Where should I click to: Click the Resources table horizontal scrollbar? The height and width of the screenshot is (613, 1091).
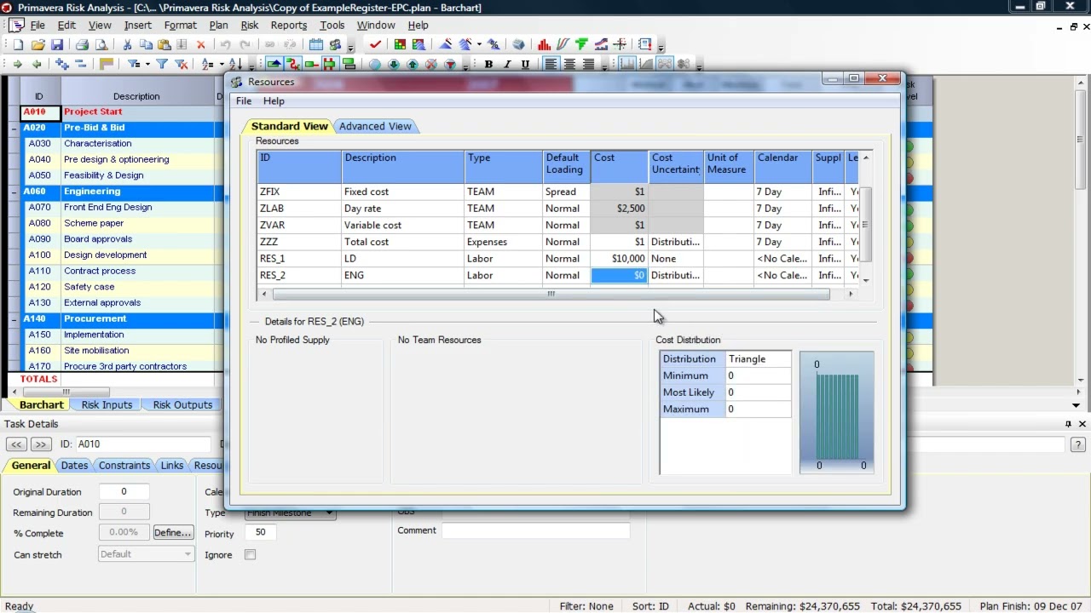pos(551,294)
